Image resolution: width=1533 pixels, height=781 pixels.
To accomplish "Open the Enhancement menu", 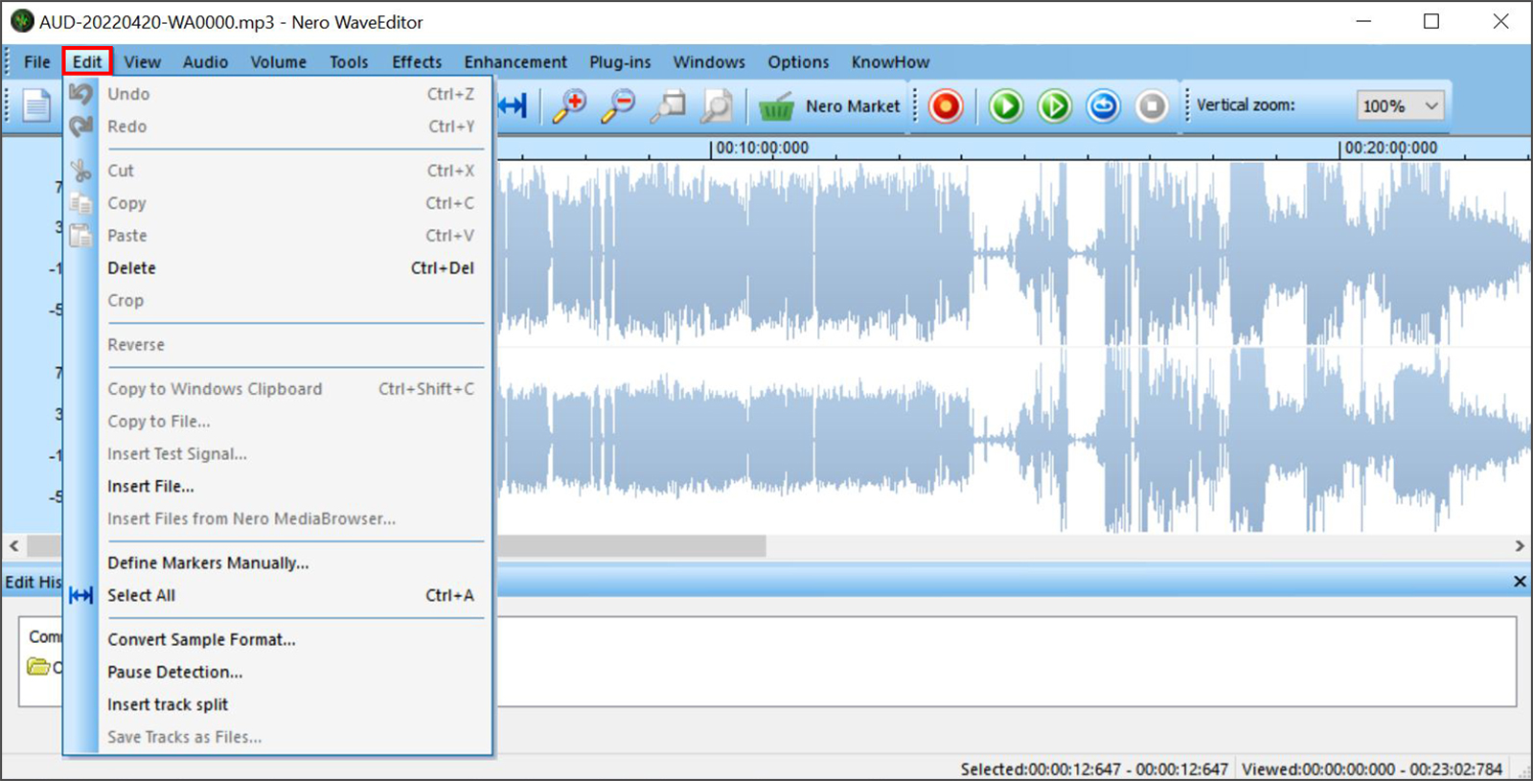I will pyautogui.click(x=515, y=62).
